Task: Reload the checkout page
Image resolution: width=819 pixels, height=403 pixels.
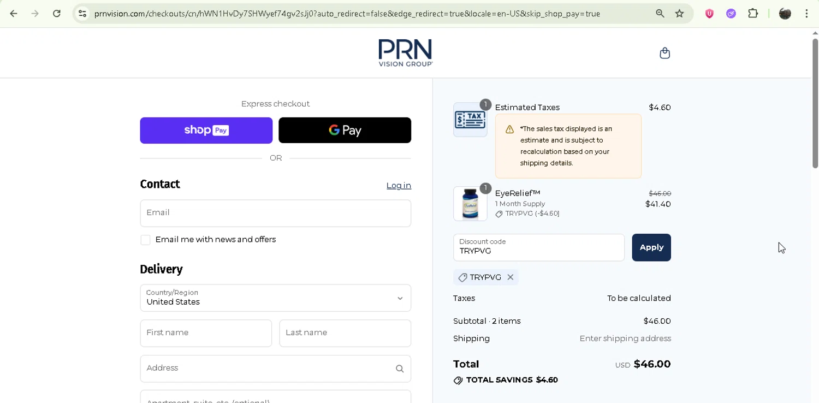Action: [57, 14]
